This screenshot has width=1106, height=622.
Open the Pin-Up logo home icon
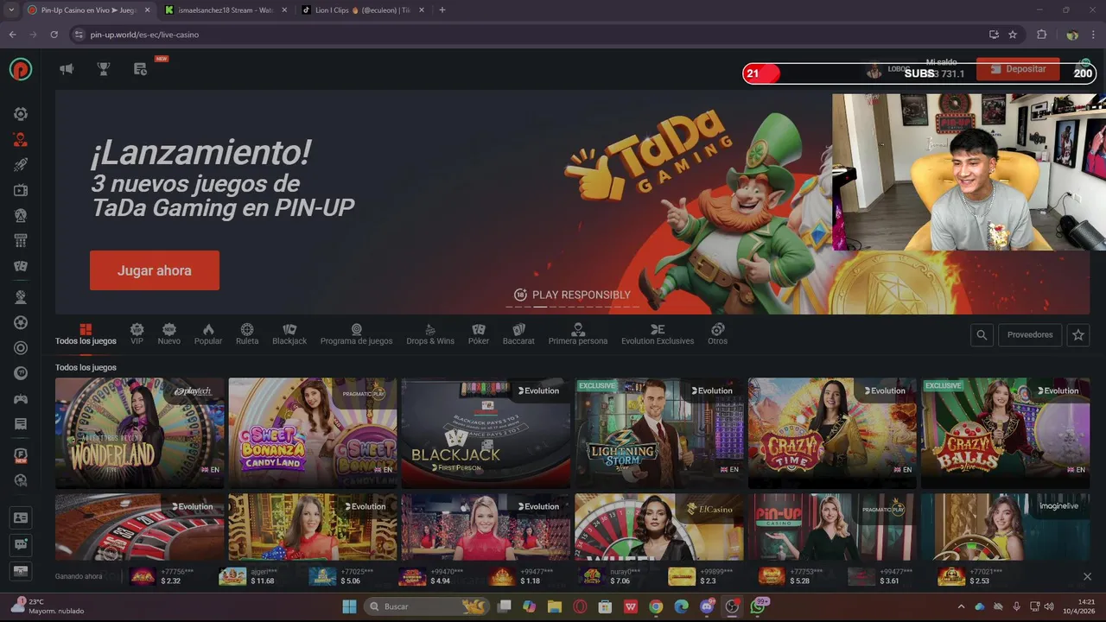point(21,69)
